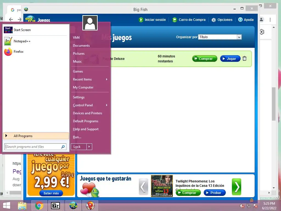Open Google Chrome from the taskbar
The height and width of the screenshot is (211, 281).
point(39,206)
